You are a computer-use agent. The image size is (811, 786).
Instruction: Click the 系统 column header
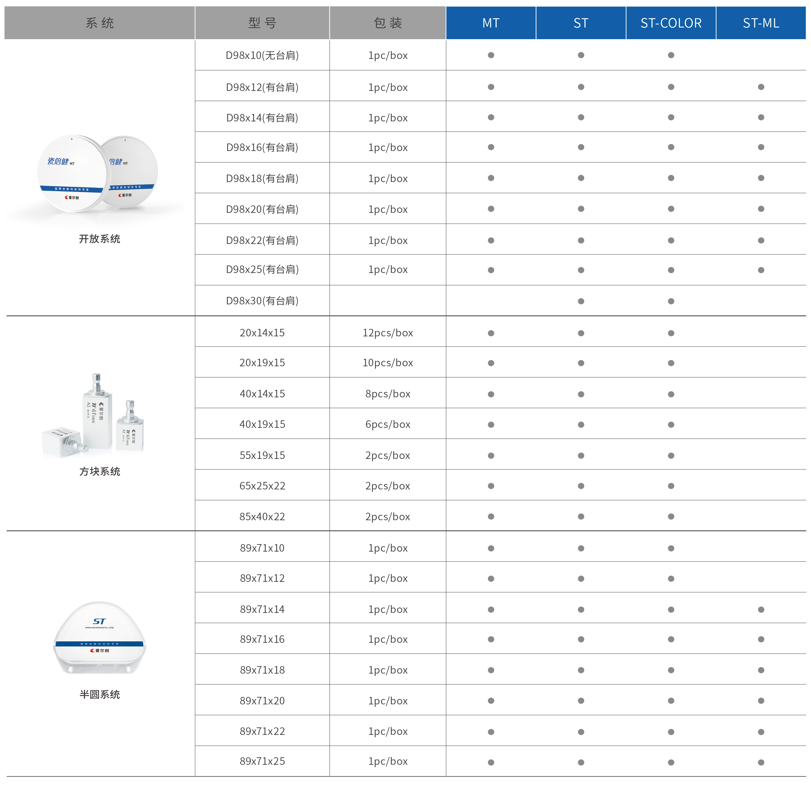tap(99, 23)
